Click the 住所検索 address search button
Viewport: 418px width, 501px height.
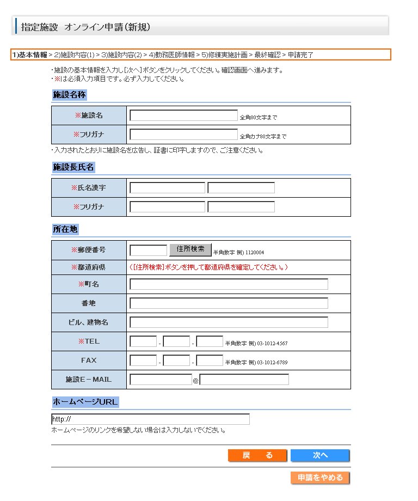190,249
